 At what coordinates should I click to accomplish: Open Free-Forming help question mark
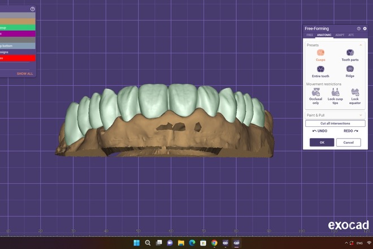tap(359, 29)
